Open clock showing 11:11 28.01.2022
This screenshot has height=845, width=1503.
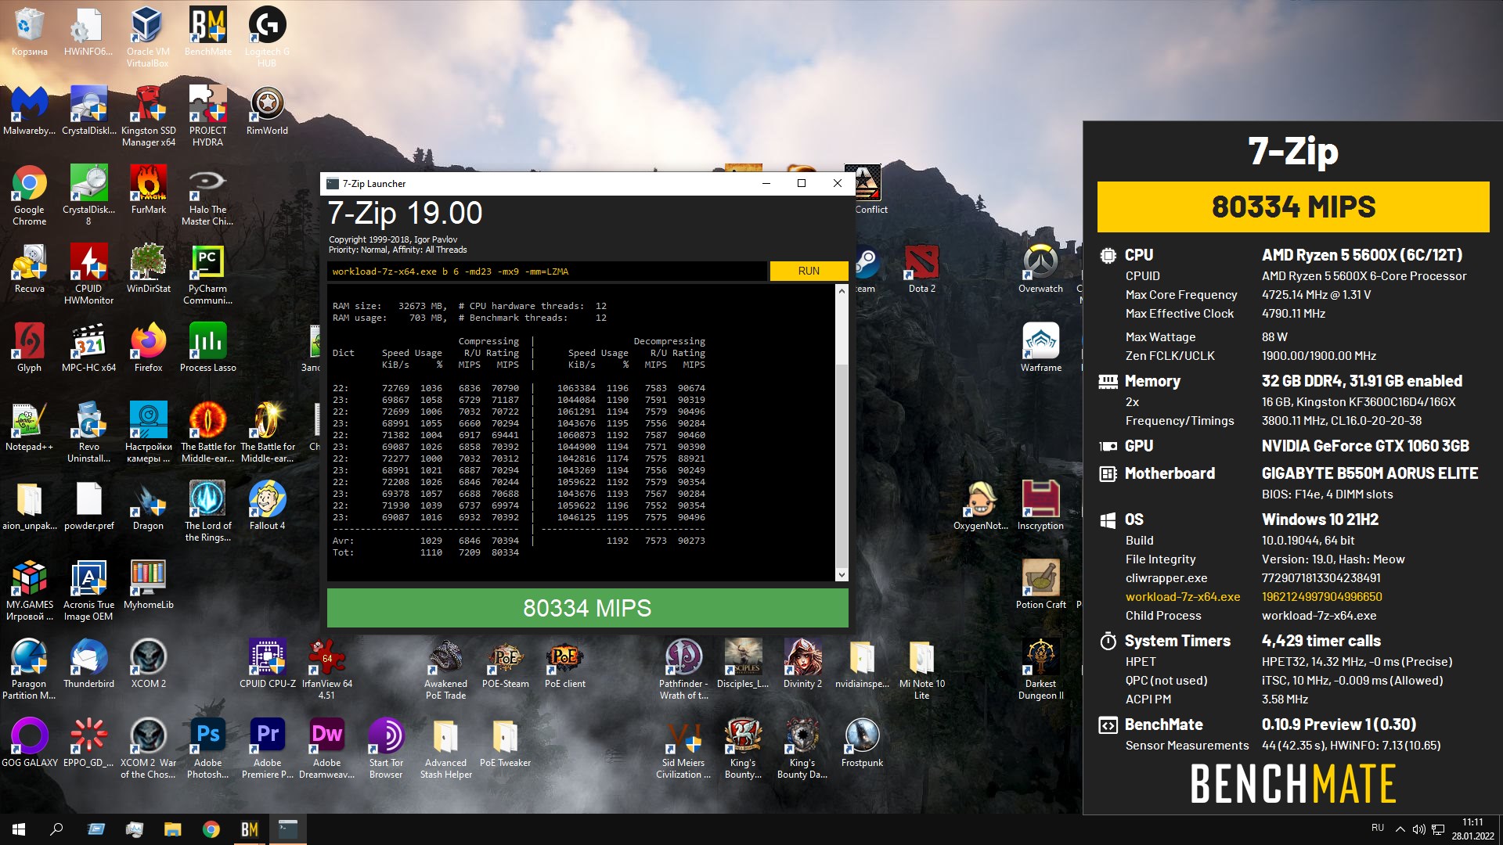pos(1472,829)
